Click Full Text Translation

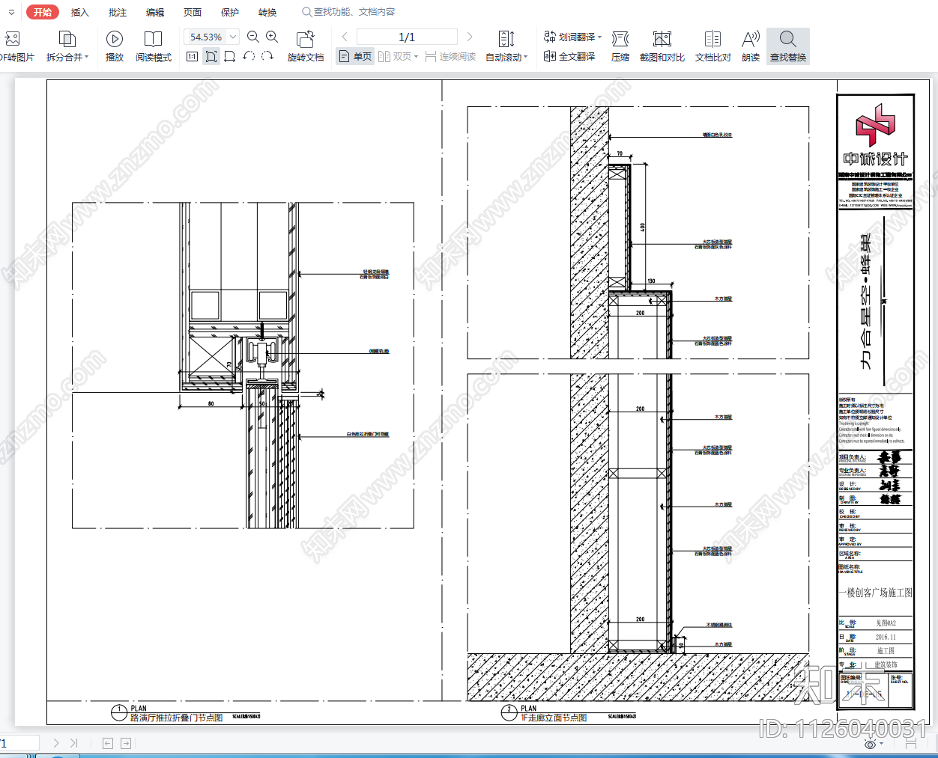[569, 57]
